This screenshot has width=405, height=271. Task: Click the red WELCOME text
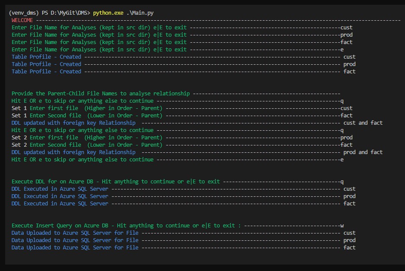pyautogui.click(x=22, y=20)
